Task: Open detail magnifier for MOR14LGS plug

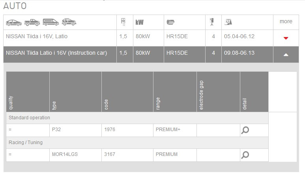Action: click(245, 155)
